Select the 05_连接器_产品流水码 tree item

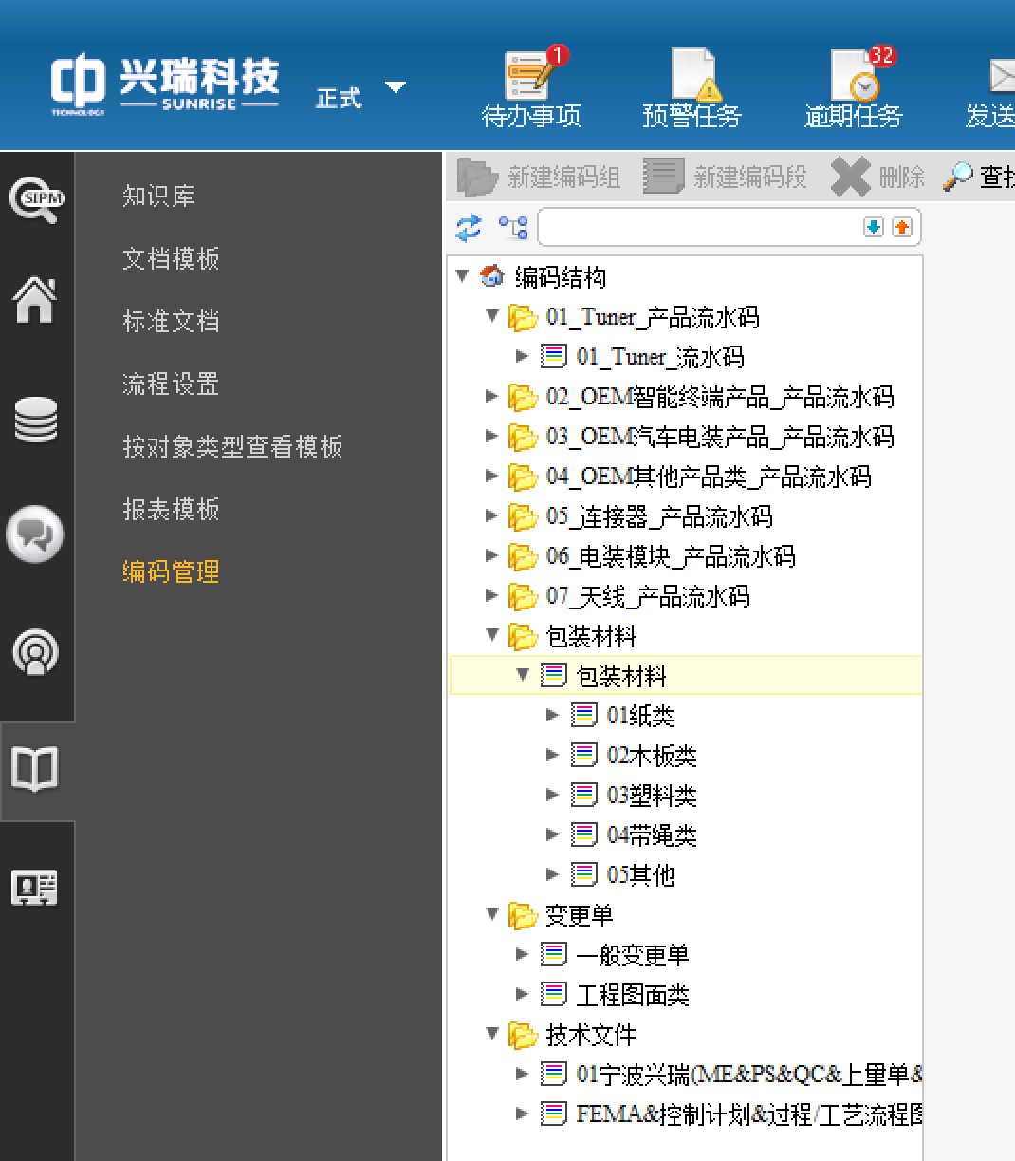[x=659, y=516]
